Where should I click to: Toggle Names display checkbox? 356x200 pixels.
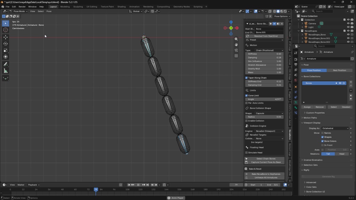[322, 133]
